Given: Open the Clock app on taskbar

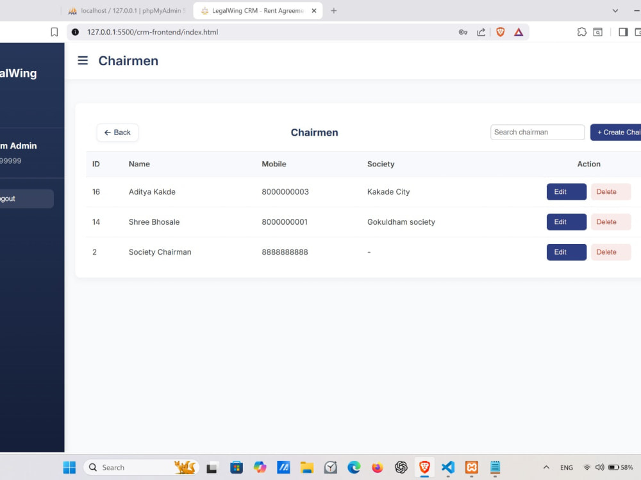Looking at the screenshot, I should (330, 467).
